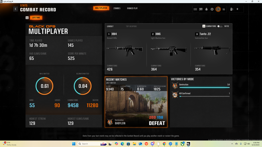
Task: Click the Deaths value 11280
Action: point(93,105)
